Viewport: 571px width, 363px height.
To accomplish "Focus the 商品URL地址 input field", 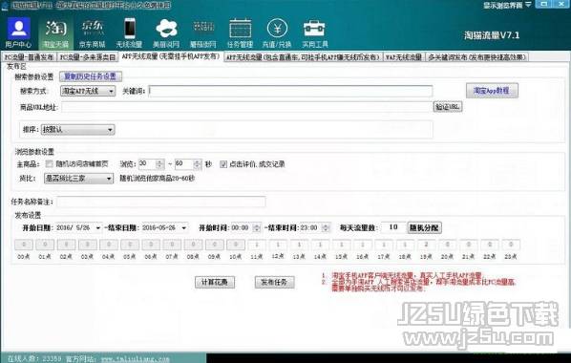I will pyautogui.click(x=246, y=107).
